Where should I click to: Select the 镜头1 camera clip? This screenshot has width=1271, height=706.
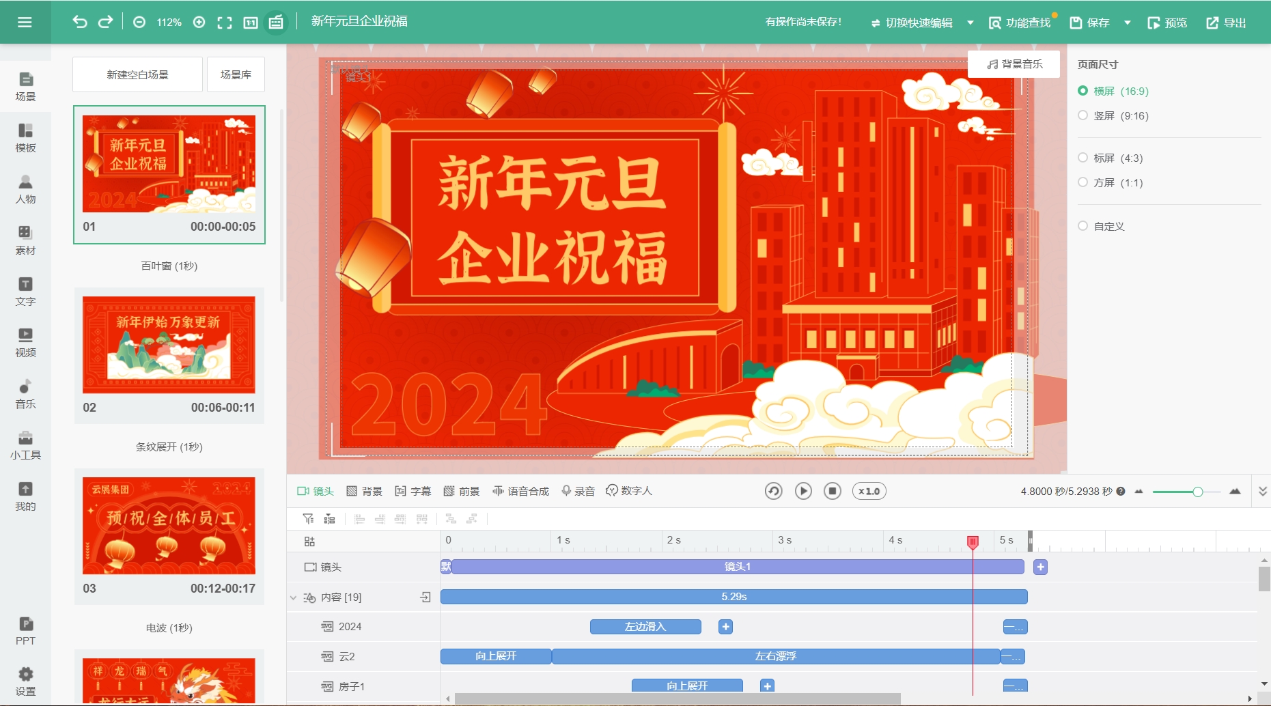point(738,567)
